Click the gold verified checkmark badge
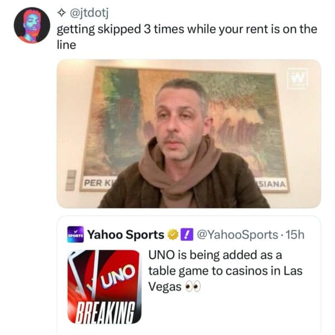Image resolution: width=335 pixels, height=335 pixels. pos(173,234)
